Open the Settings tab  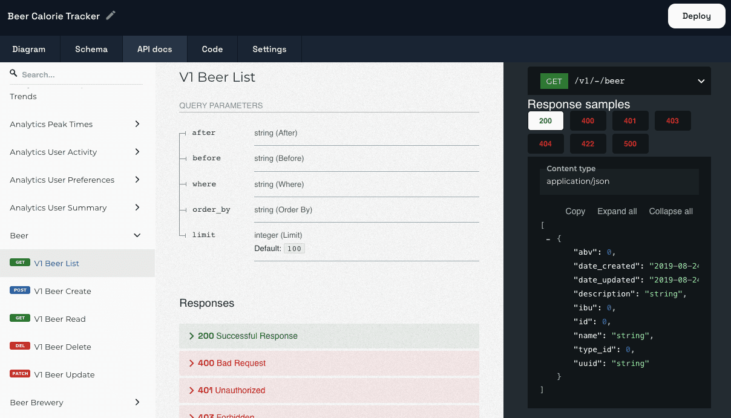(269, 49)
